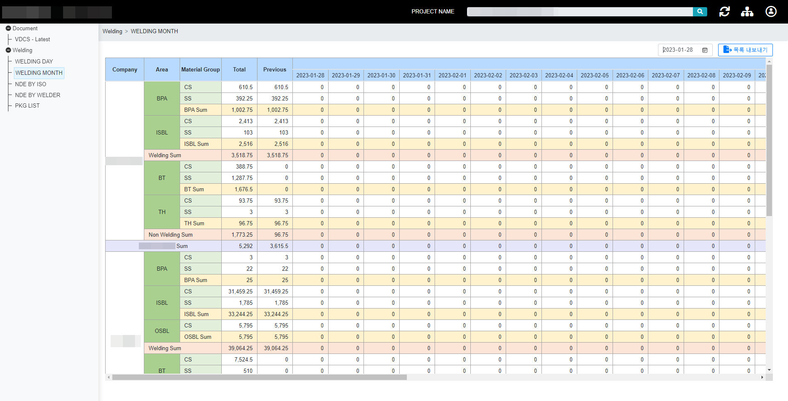Select WELDING MONTH in sidebar
The width and height of the screenshot is (788, 401).
tap(39, 73)
